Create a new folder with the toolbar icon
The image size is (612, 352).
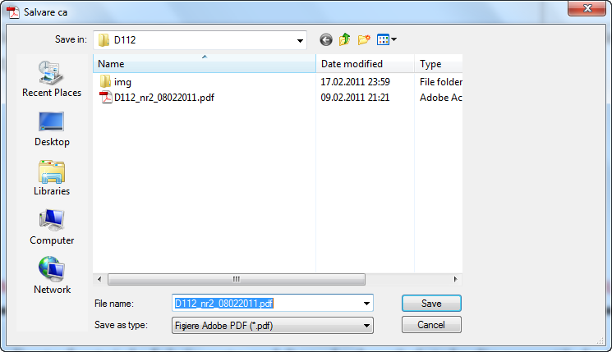pyautogui.click(x=364, y=39)
